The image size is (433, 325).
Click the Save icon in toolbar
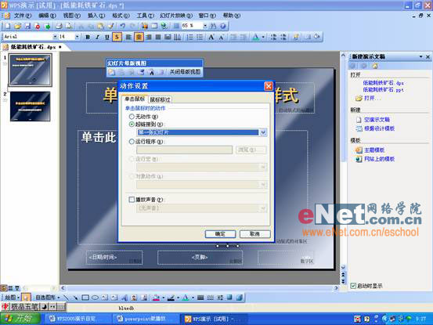27,26
